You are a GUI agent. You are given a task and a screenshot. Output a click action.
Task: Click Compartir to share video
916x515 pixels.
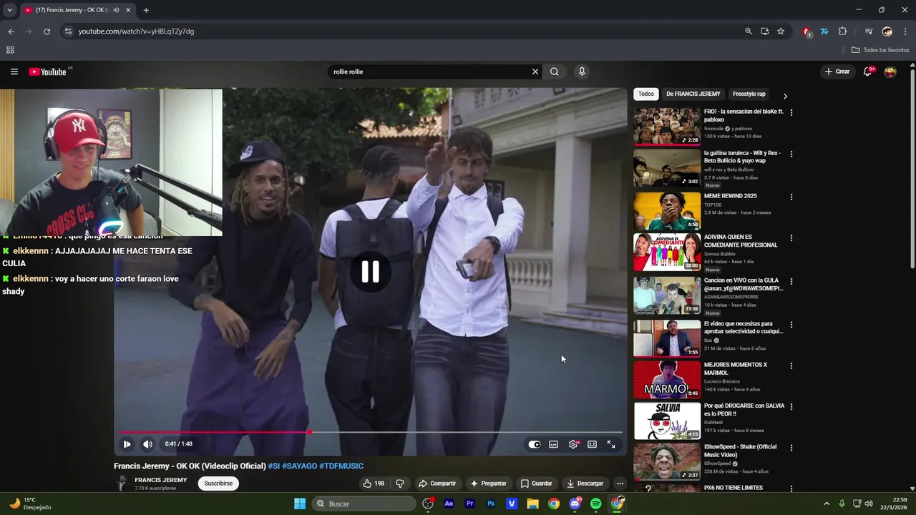(437, 484)
